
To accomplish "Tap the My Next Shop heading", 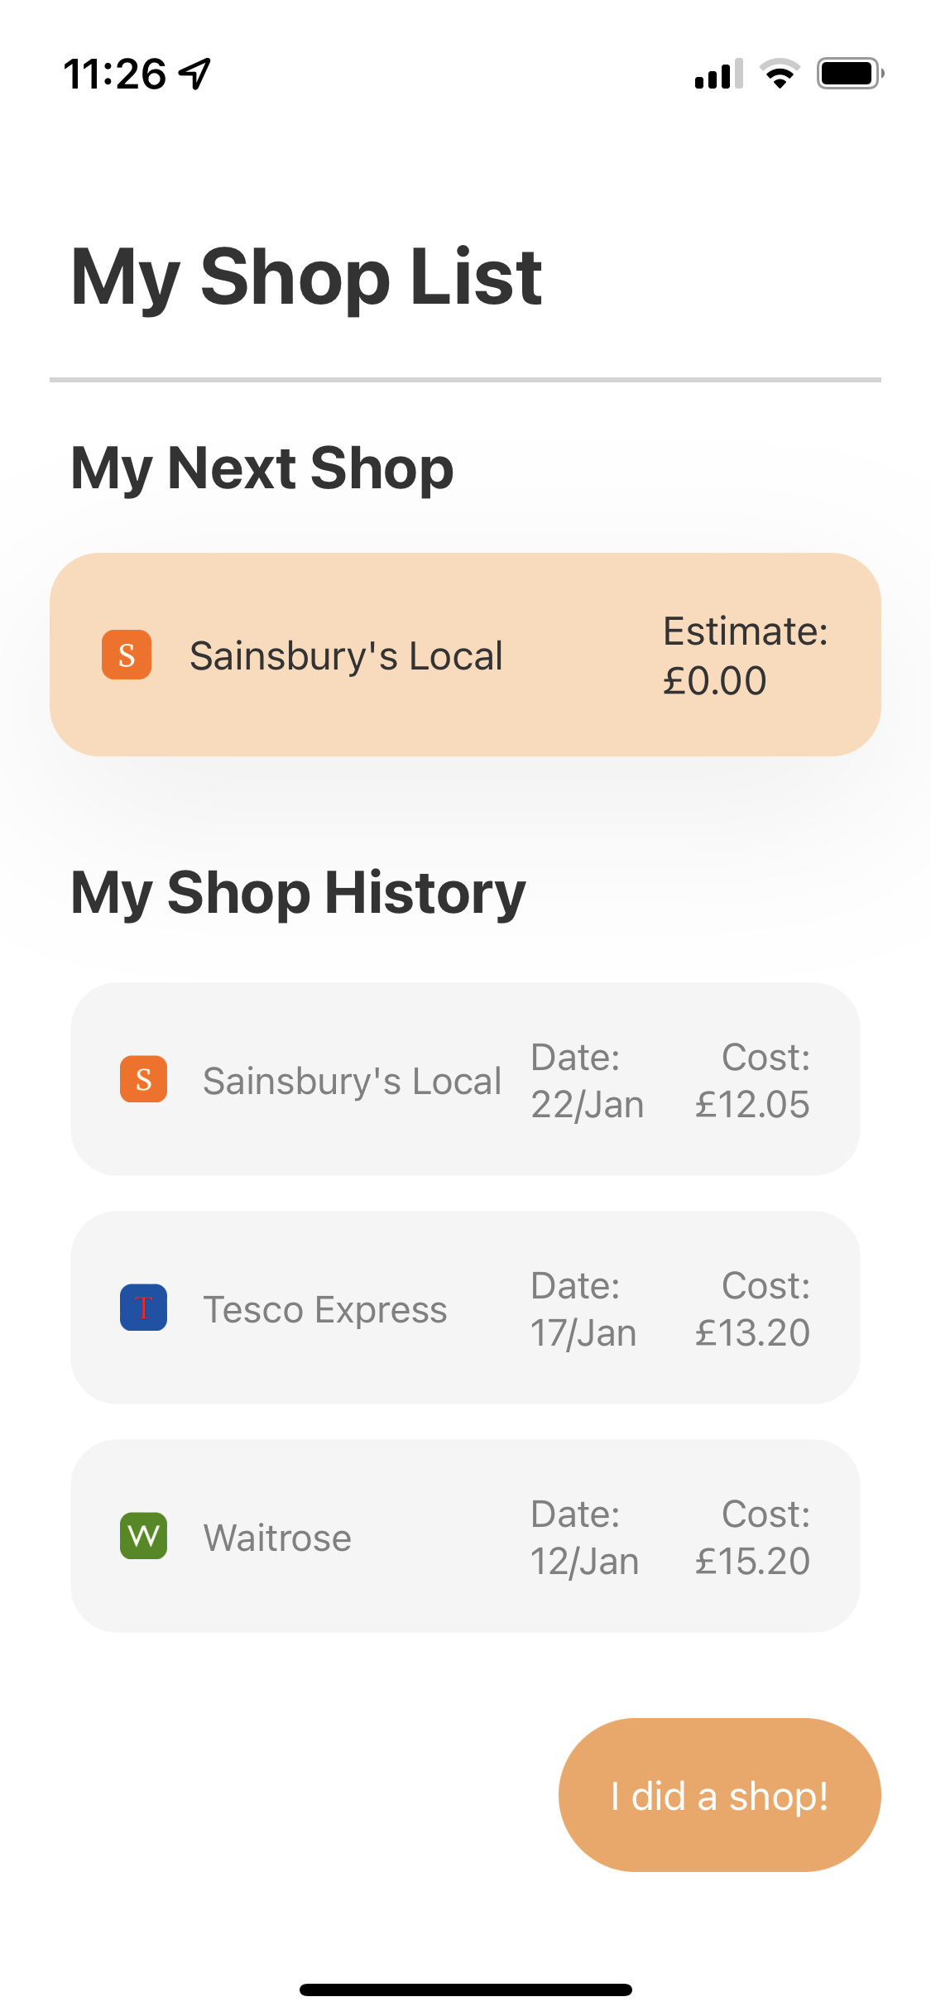I will point(262,468).
